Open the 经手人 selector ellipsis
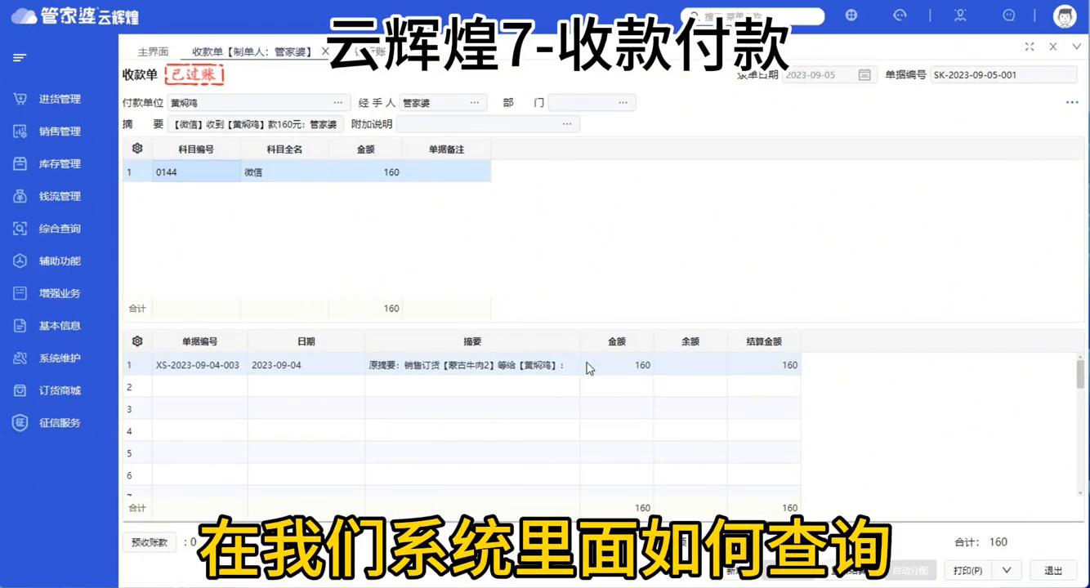The height and width of the screenshot is (588, 1090). point(475,102)
